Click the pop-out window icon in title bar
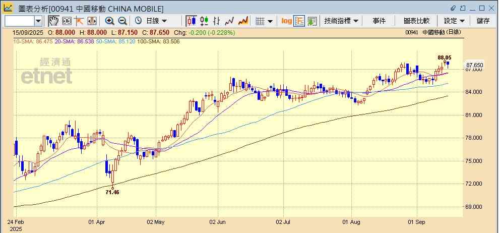Viewport: 499px width, 233px height. click(x=463, y=8)
